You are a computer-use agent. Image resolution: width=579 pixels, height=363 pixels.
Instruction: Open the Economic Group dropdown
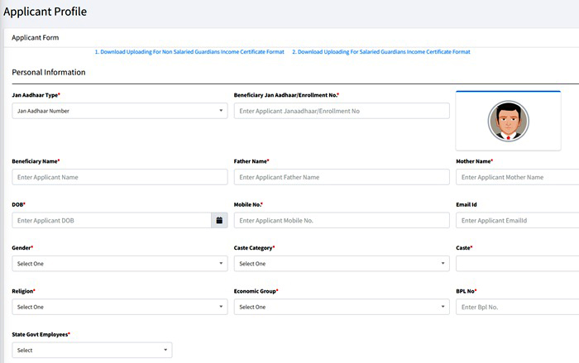[342, 307]
